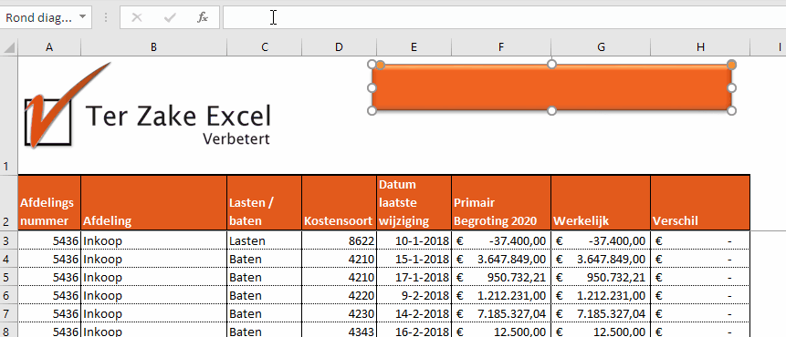Open the Name Box dropdown arrow
This screenshot has height=337, width=786.
pyautogui.click(x=82, y=17)
